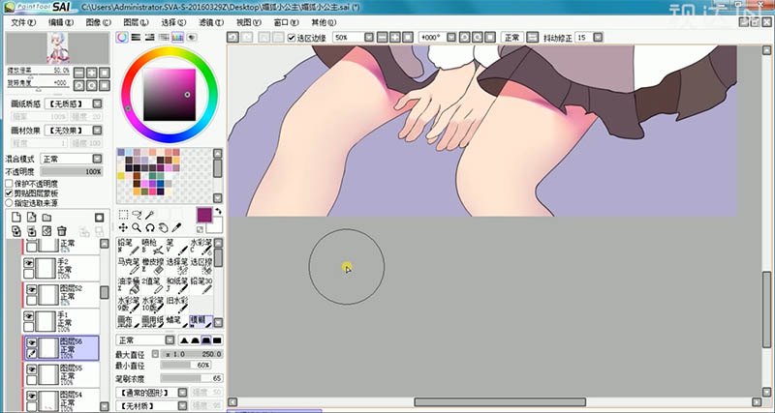This screenshot has width=775, height=413.
Task: Choose the 铅笔 pencil brush
Action: [x=128, y=247]
